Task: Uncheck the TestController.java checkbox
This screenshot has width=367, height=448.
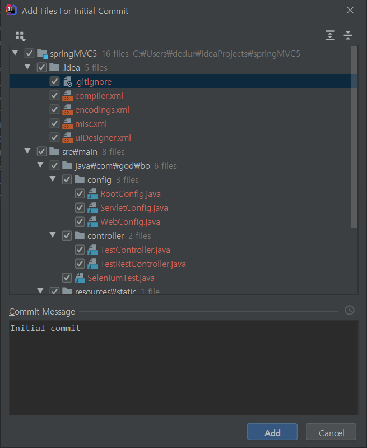Action: [80, 250]
